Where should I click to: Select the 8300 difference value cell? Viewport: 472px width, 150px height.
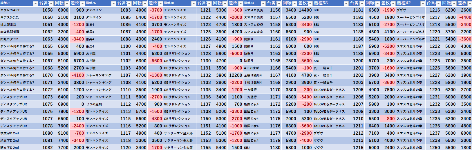pos(464,97)
